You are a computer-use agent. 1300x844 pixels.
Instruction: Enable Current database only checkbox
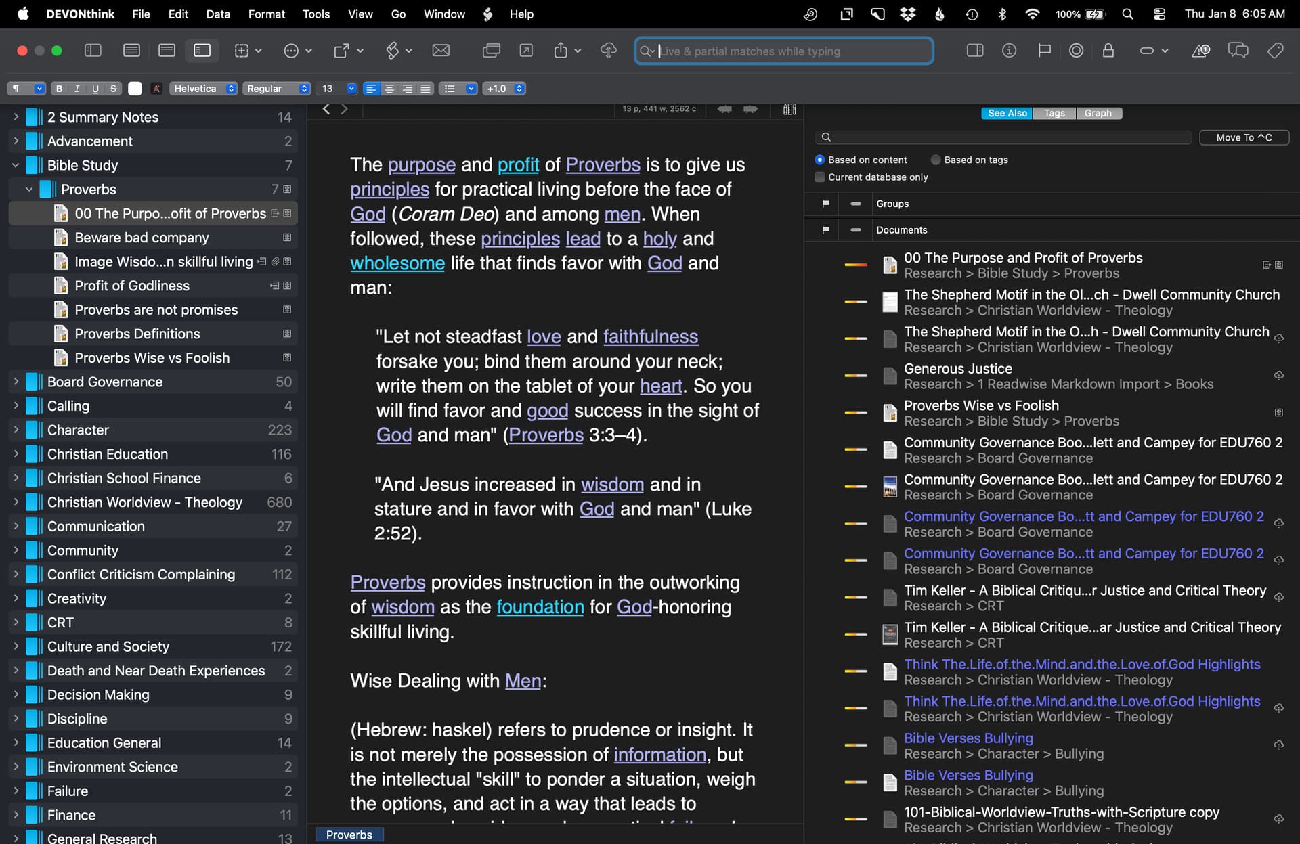coord(820,177)
